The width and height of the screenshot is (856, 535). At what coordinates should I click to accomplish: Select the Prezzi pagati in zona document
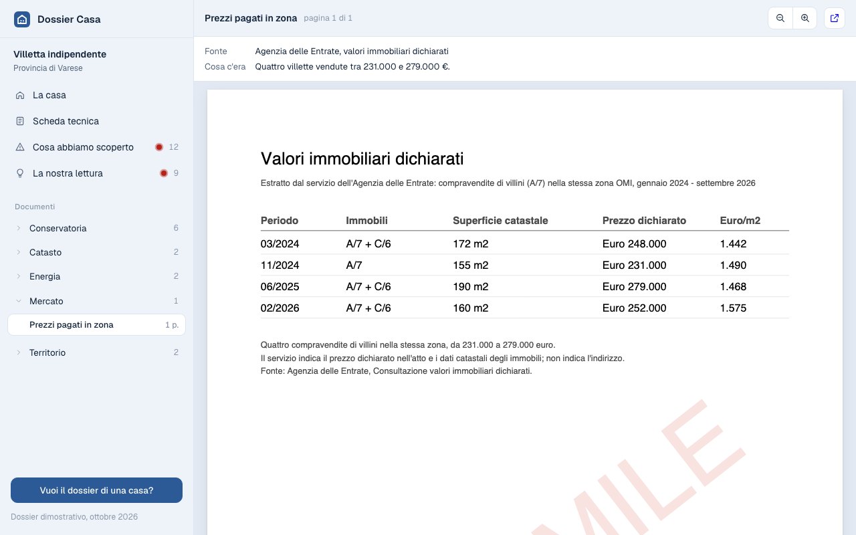pyautogui.click(x=96, y=325)
